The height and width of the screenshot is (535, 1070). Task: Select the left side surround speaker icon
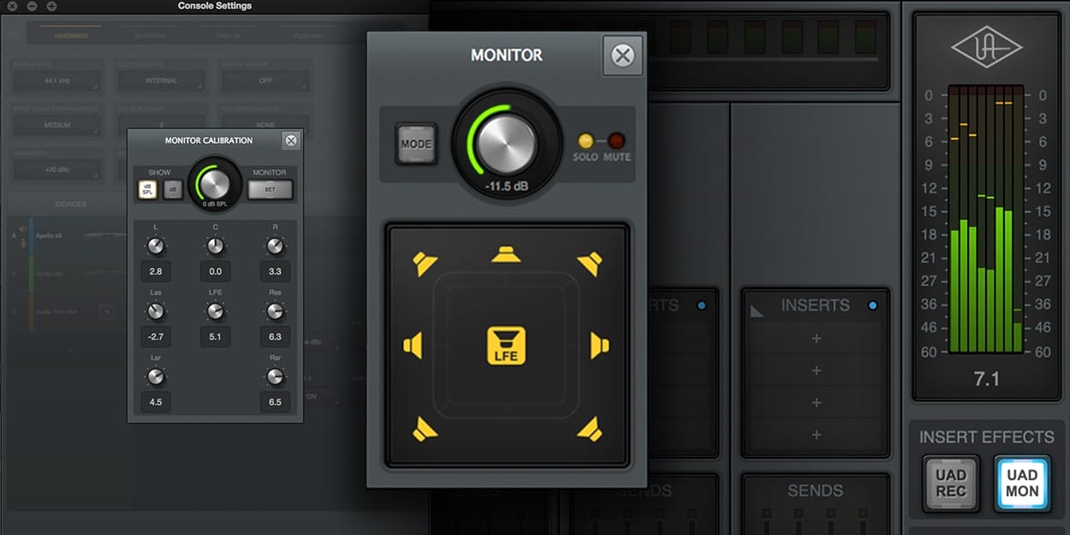pyautogui.click(x=413, y=345)
